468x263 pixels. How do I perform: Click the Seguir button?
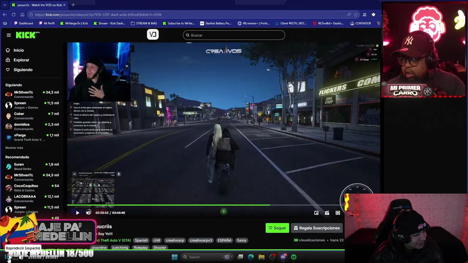[278, 228]
